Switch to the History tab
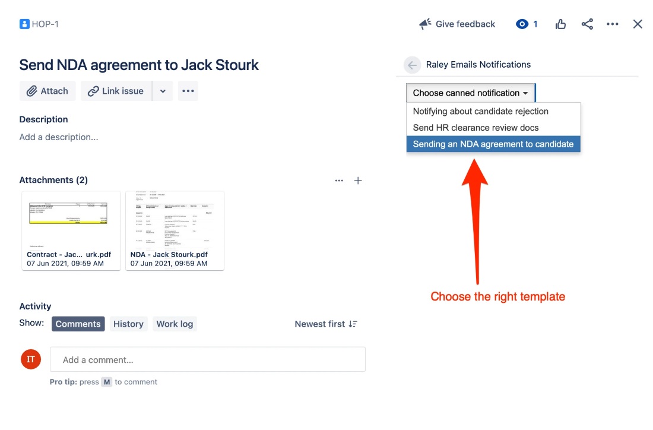 (x=128, y=324)
